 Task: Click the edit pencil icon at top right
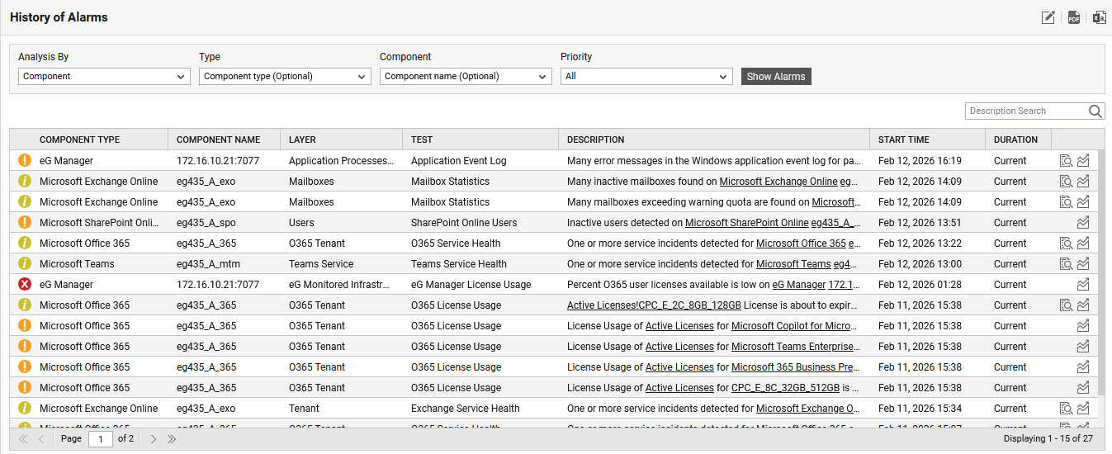click(1048, 17)
